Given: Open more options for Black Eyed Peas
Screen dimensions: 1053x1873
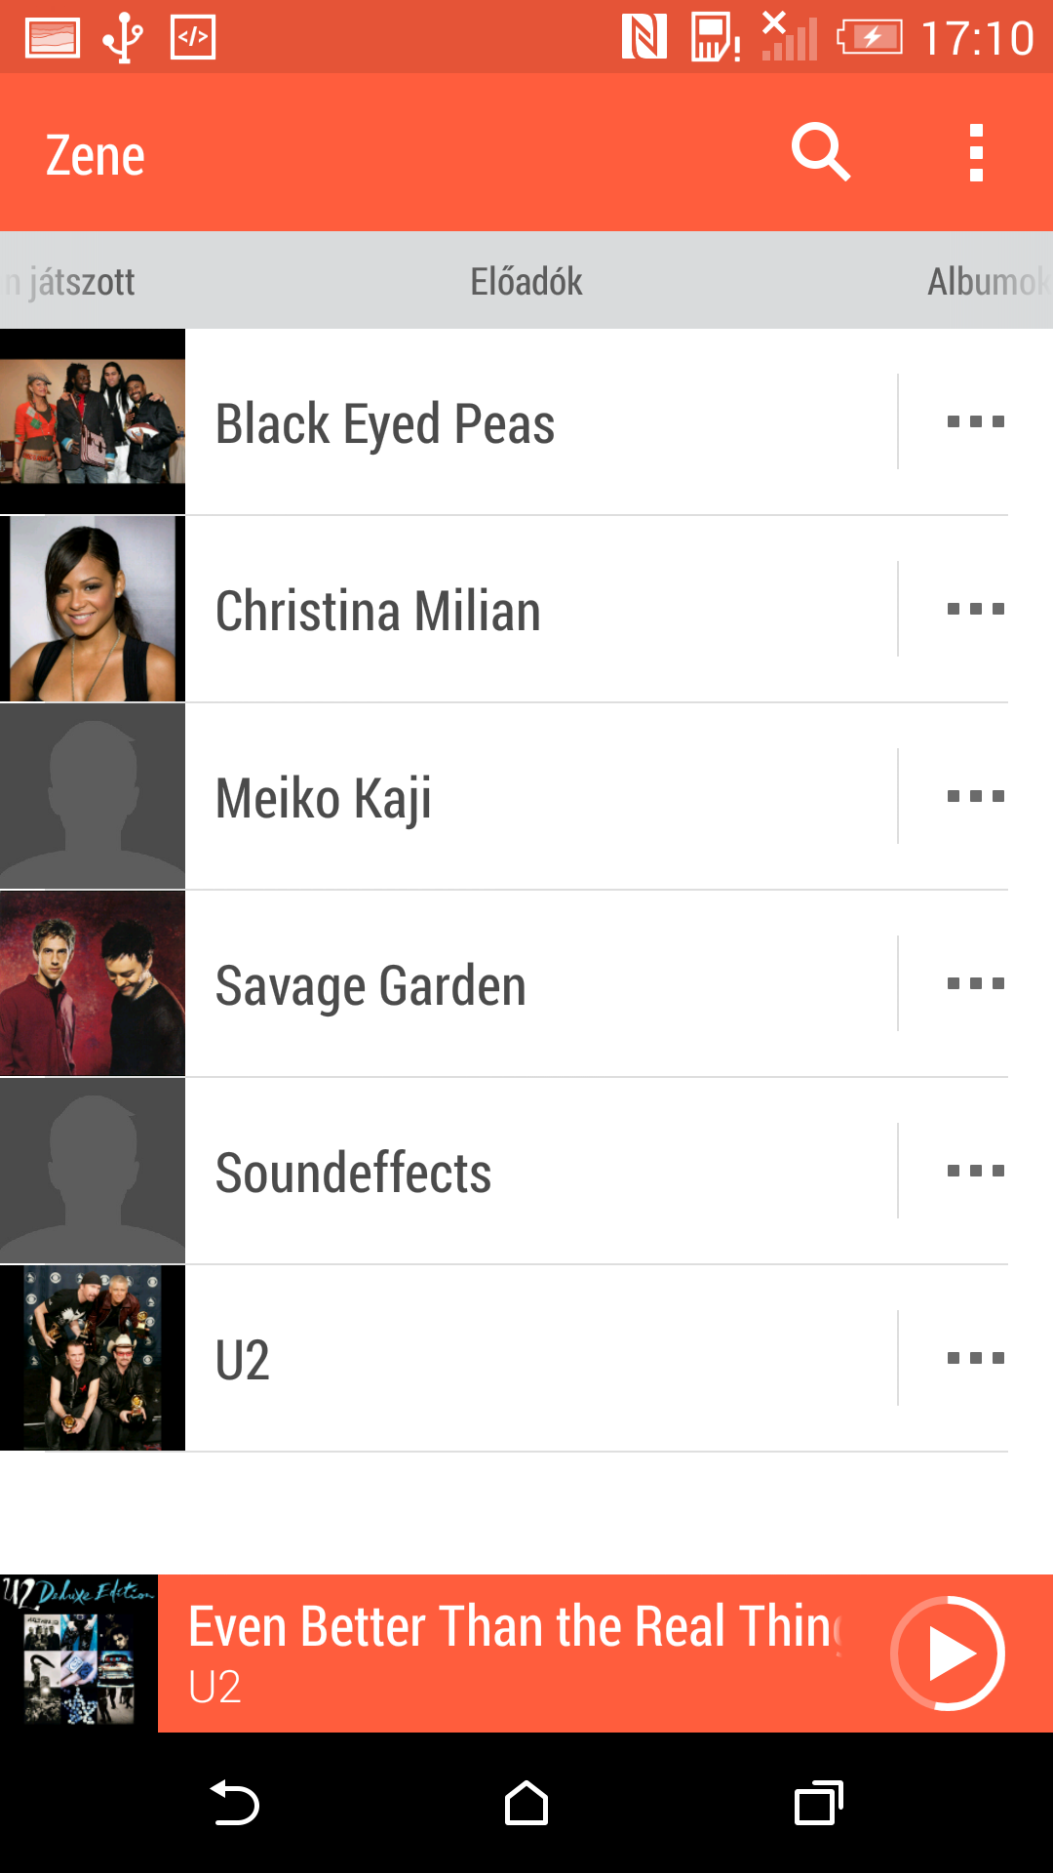Looking at the screenshot, I should point(975,422).
